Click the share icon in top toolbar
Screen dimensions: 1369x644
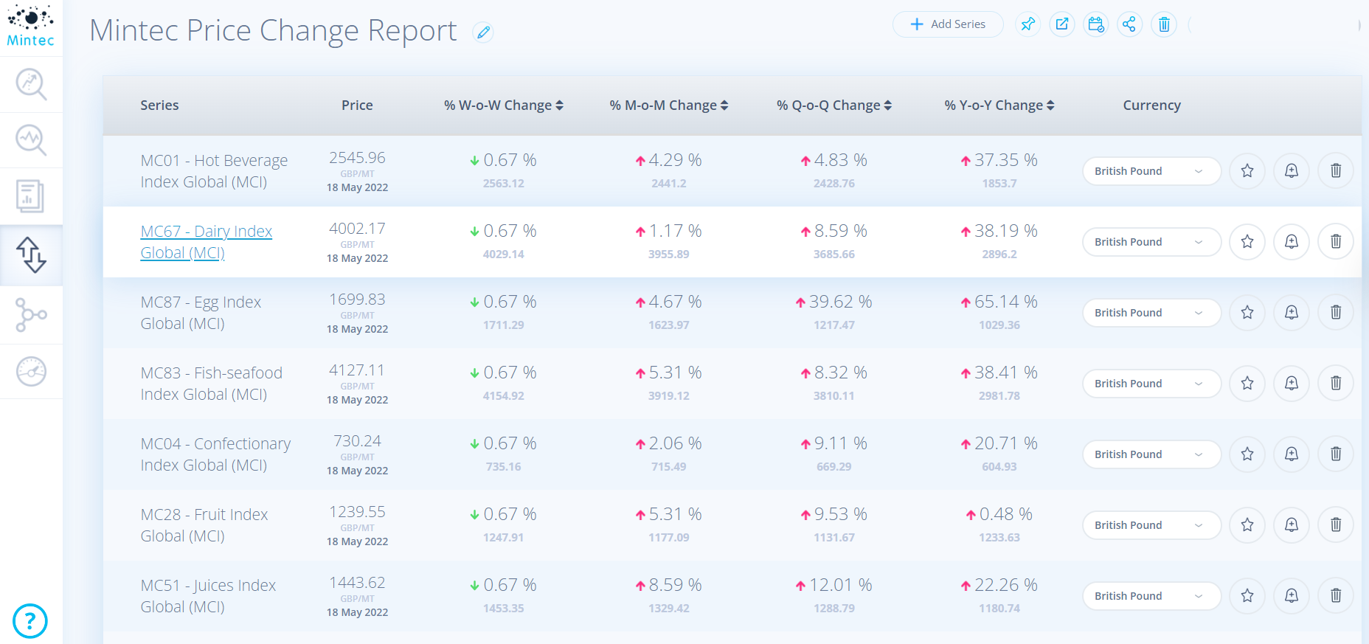pos(1129,24)
